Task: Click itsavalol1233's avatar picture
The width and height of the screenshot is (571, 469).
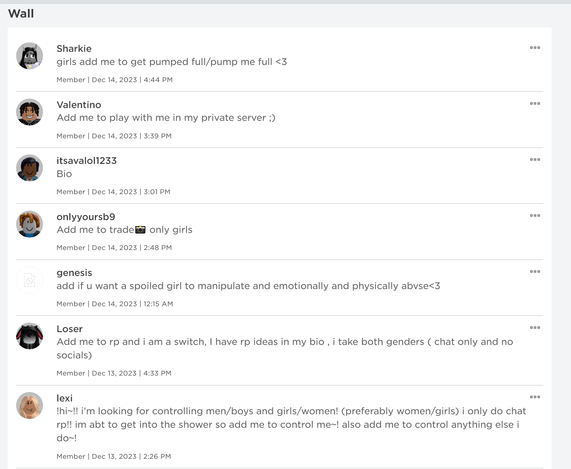Action: tap(30, 168)
